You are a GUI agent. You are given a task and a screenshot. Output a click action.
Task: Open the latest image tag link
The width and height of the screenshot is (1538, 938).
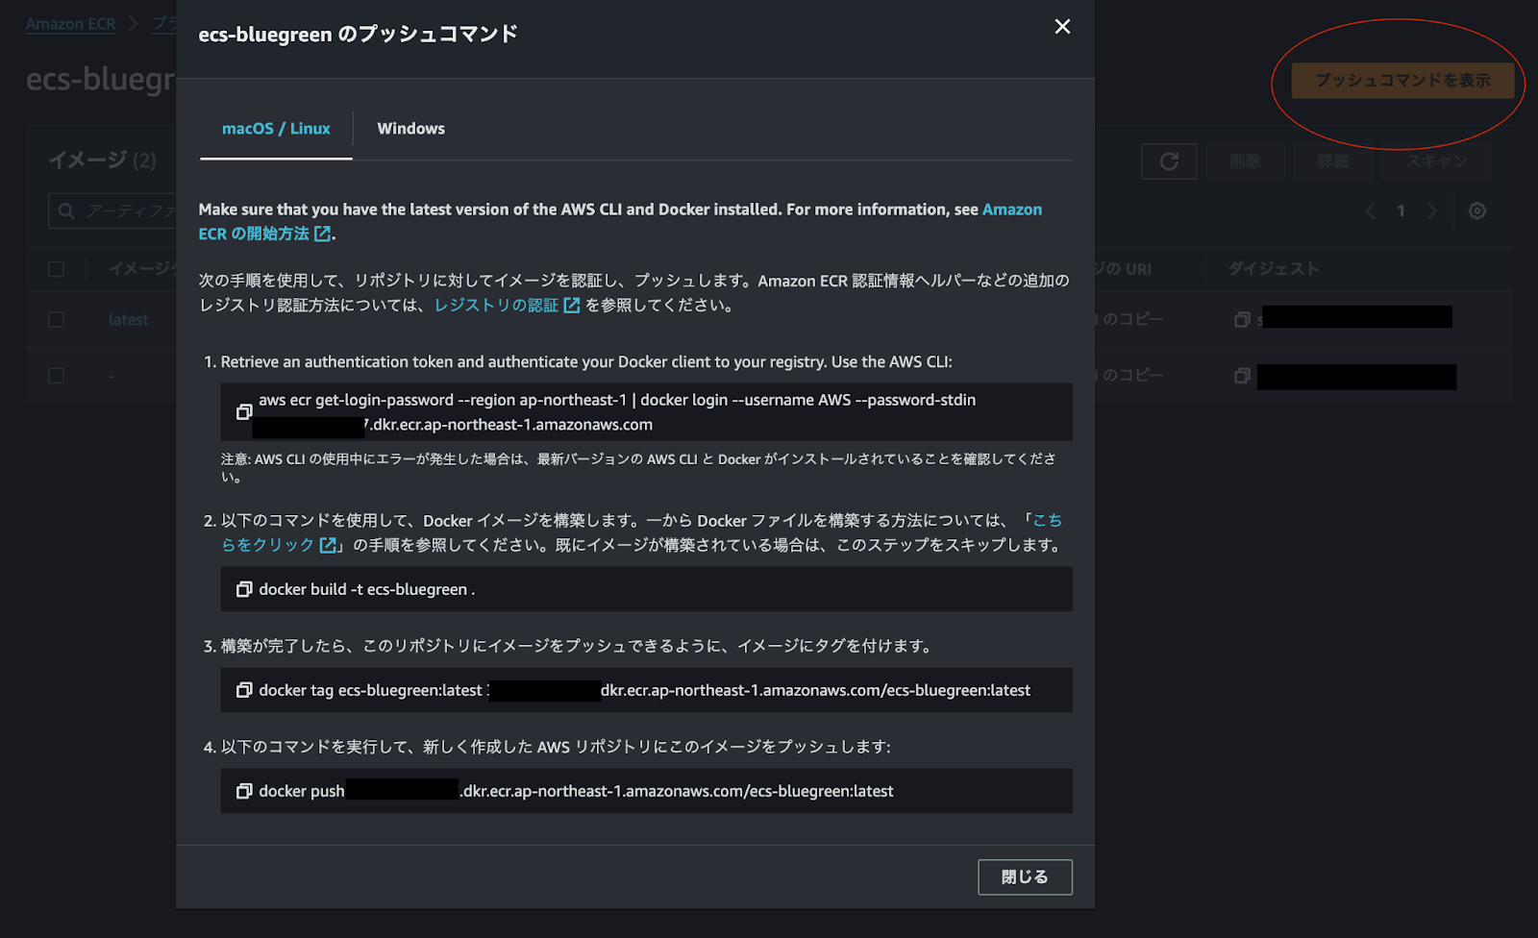pyautogui.click(x=129, y=320)
